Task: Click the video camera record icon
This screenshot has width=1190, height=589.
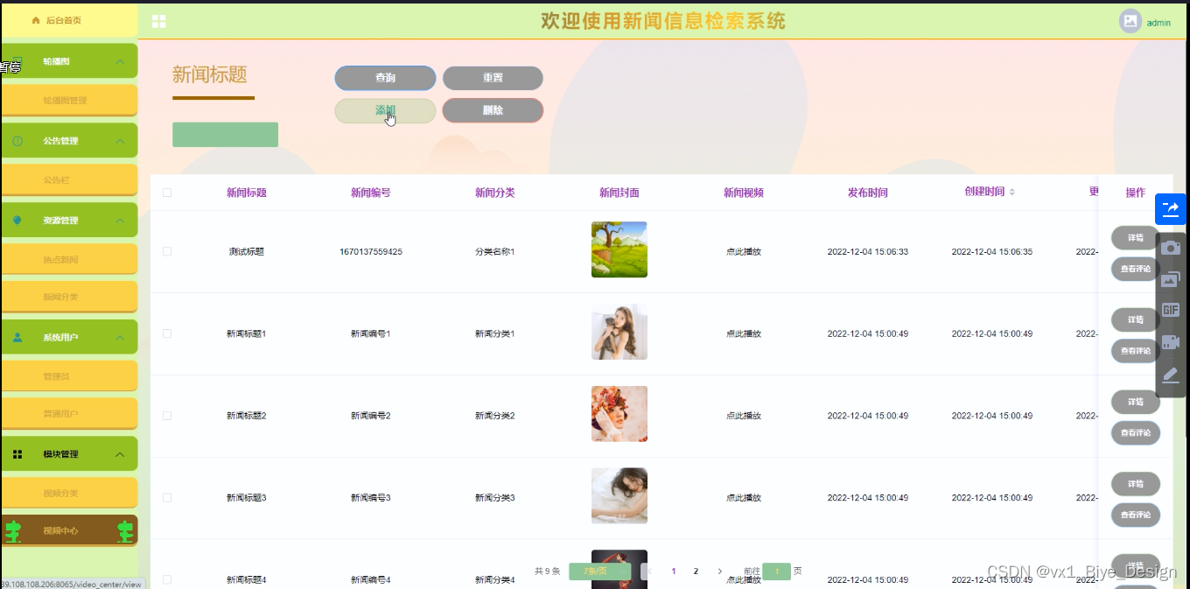Action: click(1171, 342)
